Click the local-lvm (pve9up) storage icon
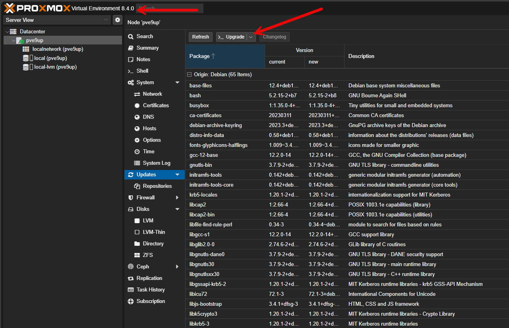This screenshot has width=509, height=328. coord(26,67)
